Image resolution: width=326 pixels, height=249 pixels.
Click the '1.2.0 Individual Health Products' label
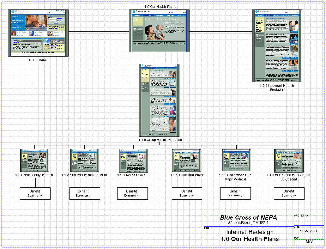(x=277, y=88)
